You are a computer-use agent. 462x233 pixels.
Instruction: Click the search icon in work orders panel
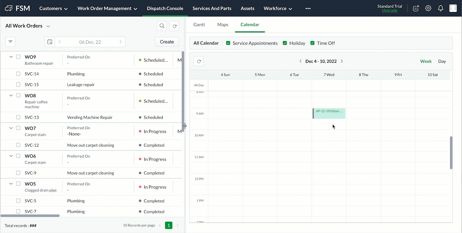(x=162, y=26)
